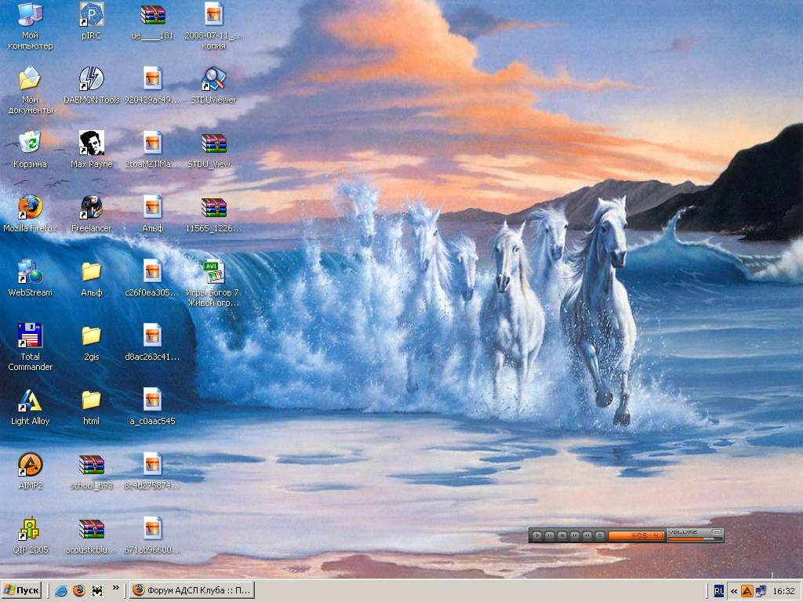Expand hidden tray icons with the chevron

[734, 591]
